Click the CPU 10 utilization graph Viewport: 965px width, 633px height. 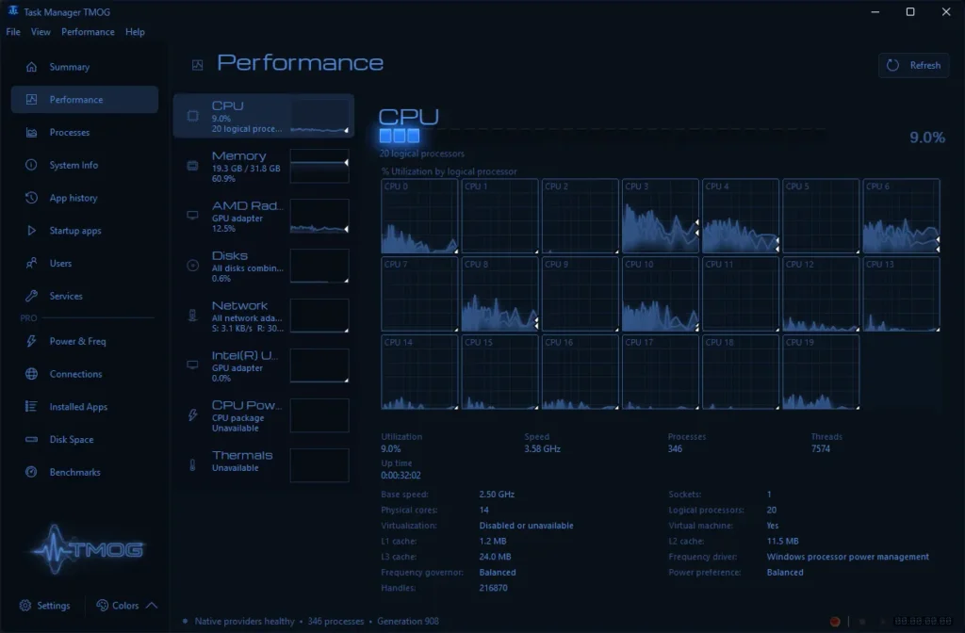tap(660, 294)
